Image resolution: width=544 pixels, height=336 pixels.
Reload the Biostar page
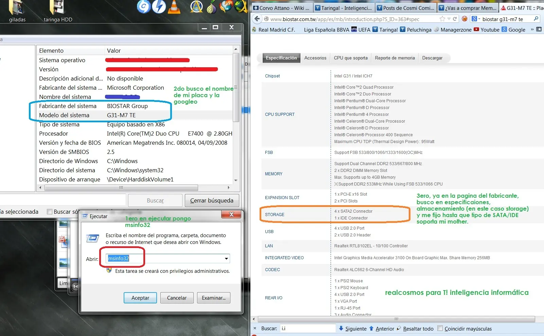(x=455, y=19)
